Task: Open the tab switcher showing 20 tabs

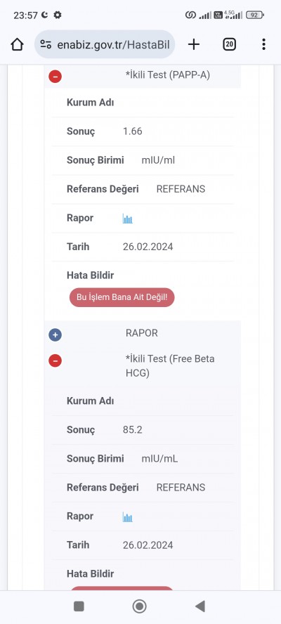Action: click(x=229, y=44)
